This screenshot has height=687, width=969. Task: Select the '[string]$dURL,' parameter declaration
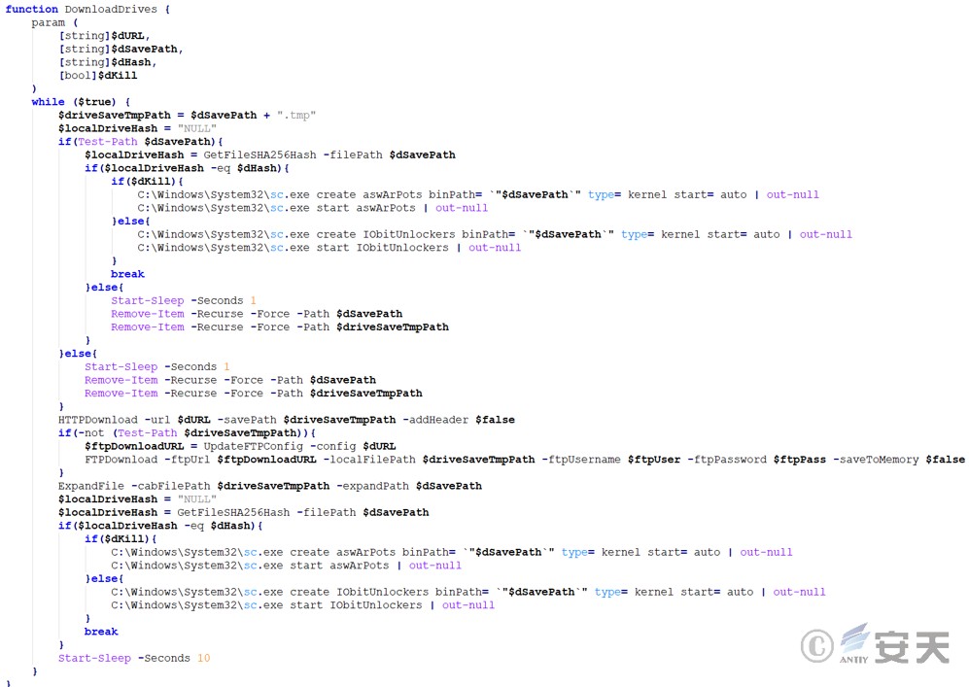coord(104,36)
